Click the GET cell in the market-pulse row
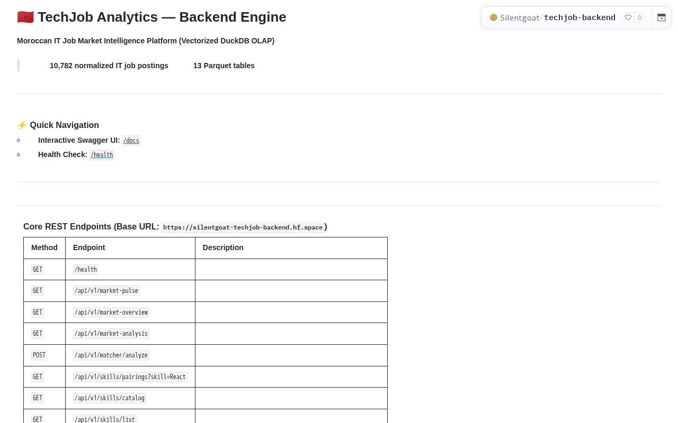Screen dimensions: 678x423 pyautogui.click(x=44, y=291)
